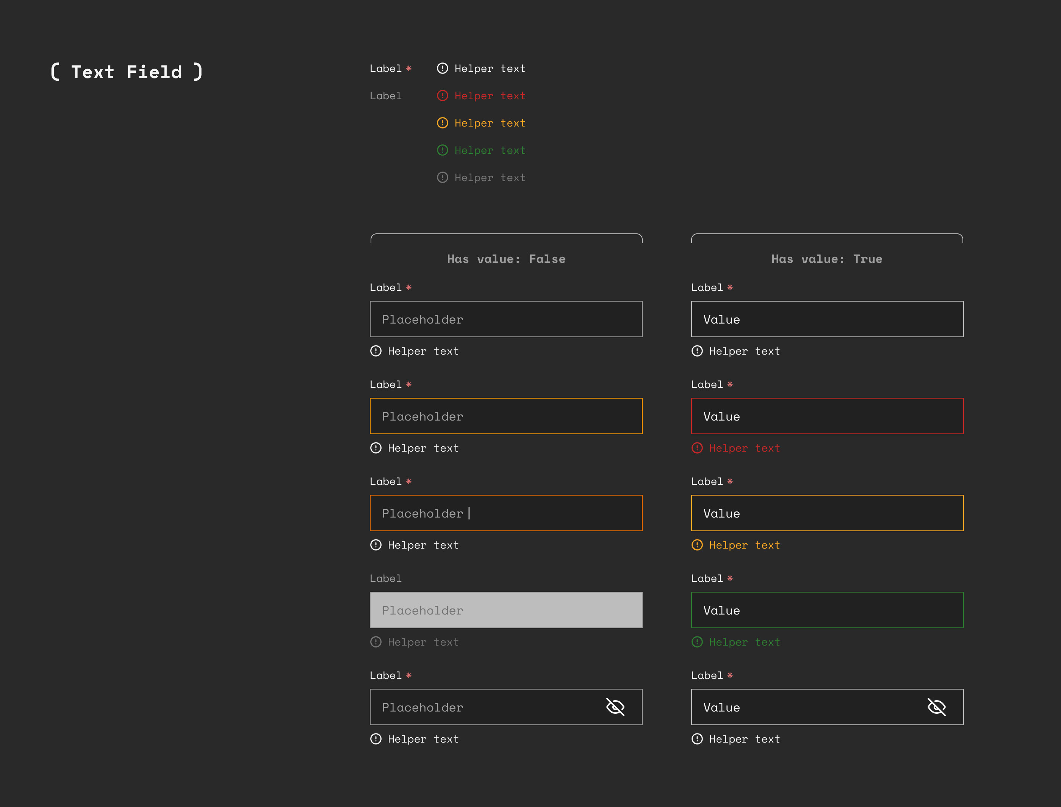This screenshot has height=807, width=1061.
Task: Select the 'Has value: False' heading
Action: coord(506,259)
